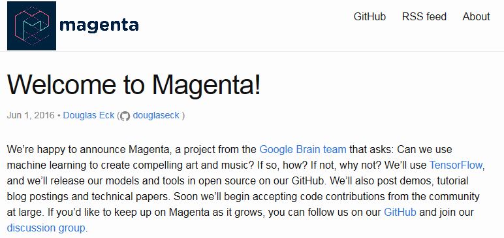
Task: Open the TensorFlow link
Action: (x=456, y=165)
